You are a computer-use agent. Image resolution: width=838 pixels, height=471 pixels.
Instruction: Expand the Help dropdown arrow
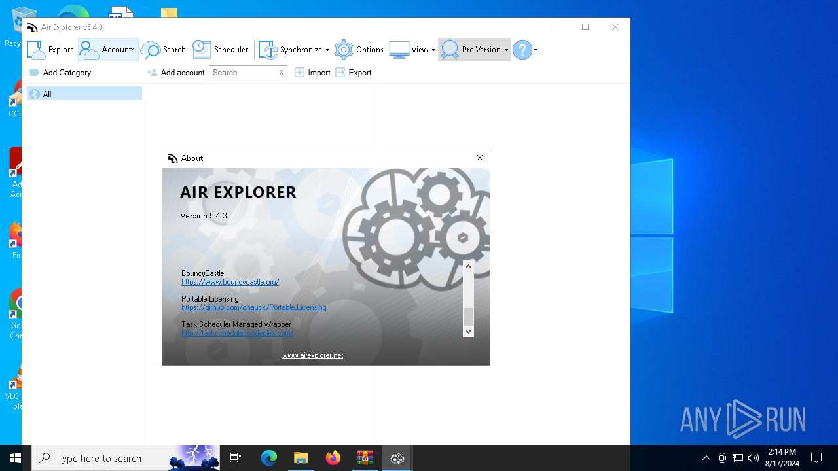[x=536, y=50]
